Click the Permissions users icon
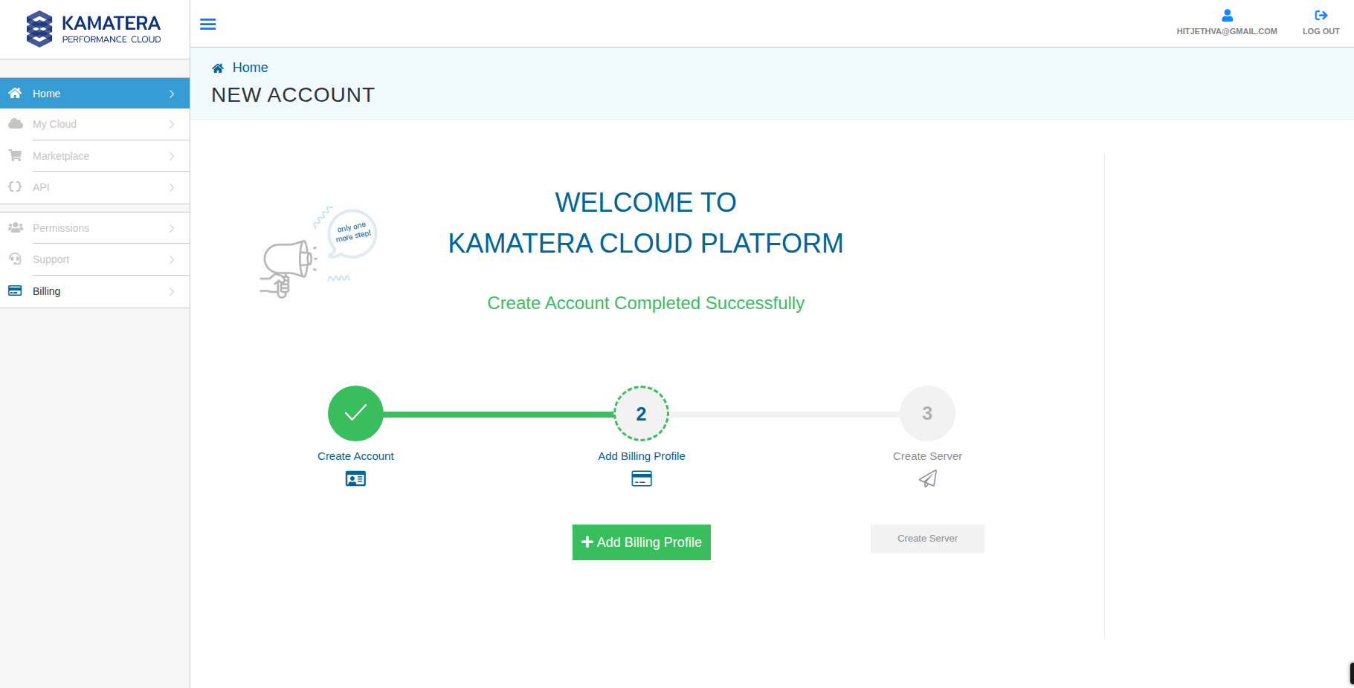This screenshot has height=688, width=1354. tap(15, 227)
